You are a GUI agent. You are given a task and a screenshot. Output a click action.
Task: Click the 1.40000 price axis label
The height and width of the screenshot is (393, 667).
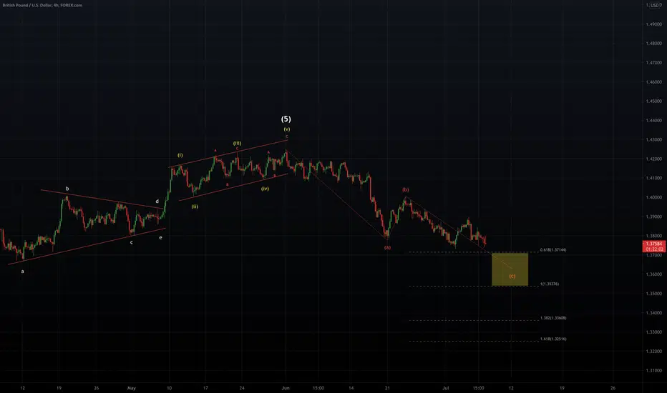[x=654, y=197]
